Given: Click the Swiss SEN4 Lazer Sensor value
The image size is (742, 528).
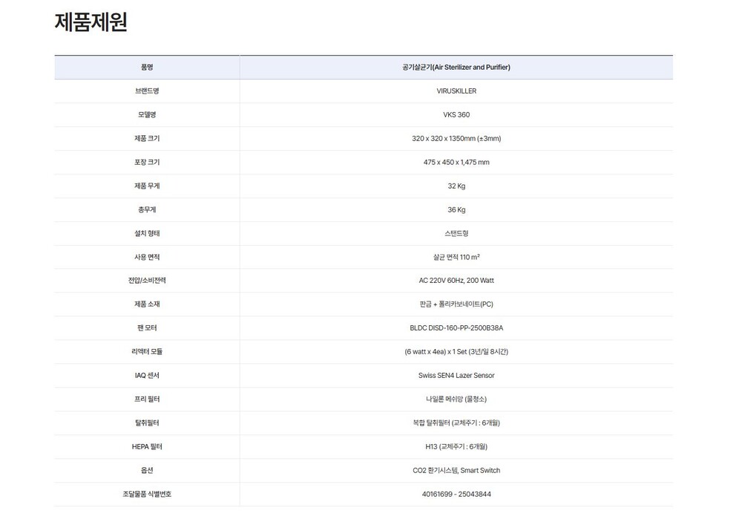Looking at the screenshot, I should point(456,375).
